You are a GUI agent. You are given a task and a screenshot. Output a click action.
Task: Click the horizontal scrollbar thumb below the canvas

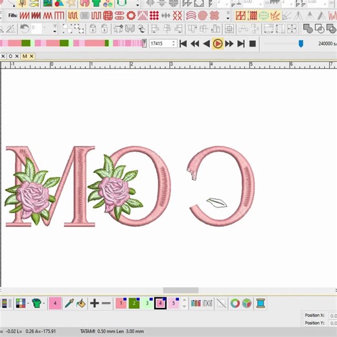(x=181, y=290)
